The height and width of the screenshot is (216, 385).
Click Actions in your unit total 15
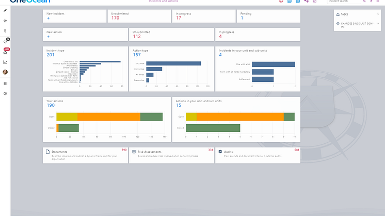(x=179, y=106)
